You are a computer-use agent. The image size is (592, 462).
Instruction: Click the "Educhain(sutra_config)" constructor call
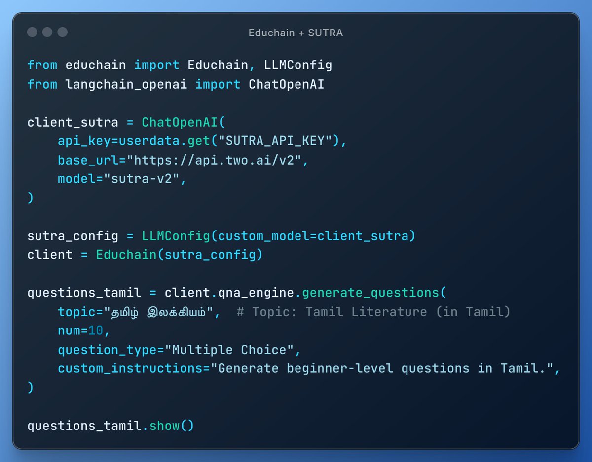tap(180, 255)
